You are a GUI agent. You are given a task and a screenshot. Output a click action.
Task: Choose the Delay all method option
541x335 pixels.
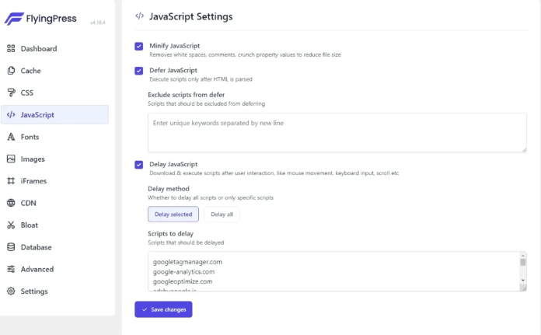coord(222,215)
